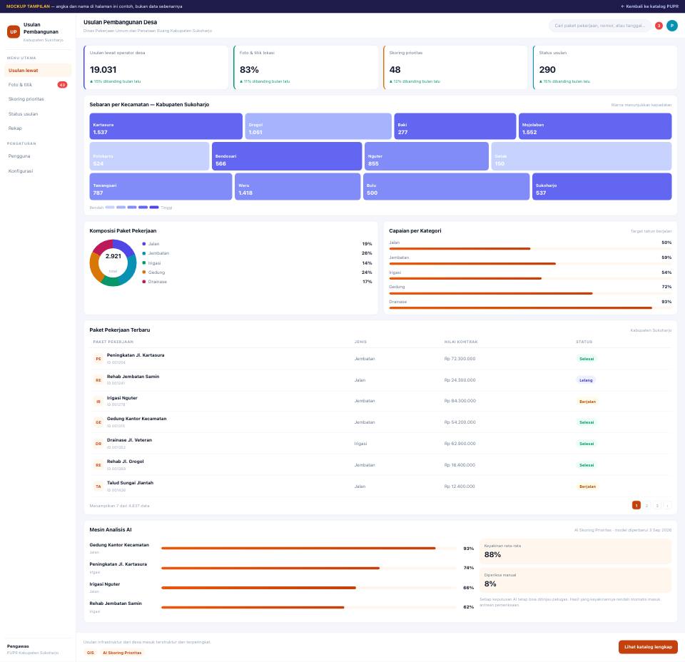This screenshot has height=662, width=685.
Task: Click the Foto & titik lokasi 83% card
Action: click(306, 67)
